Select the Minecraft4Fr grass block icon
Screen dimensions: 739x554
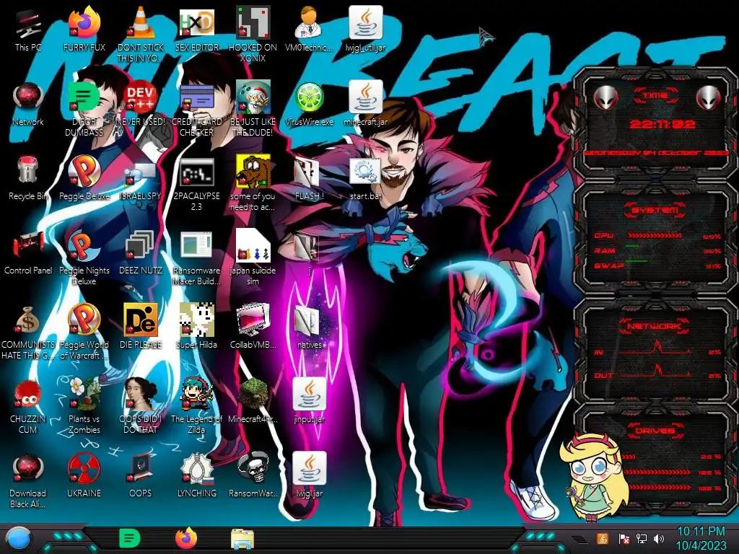click(x=253, y=394)
